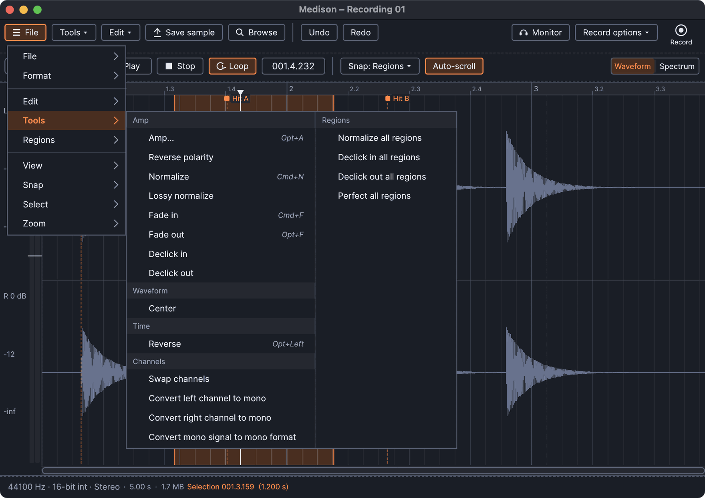Toggle headphone Monitor button

pos(540,32)
